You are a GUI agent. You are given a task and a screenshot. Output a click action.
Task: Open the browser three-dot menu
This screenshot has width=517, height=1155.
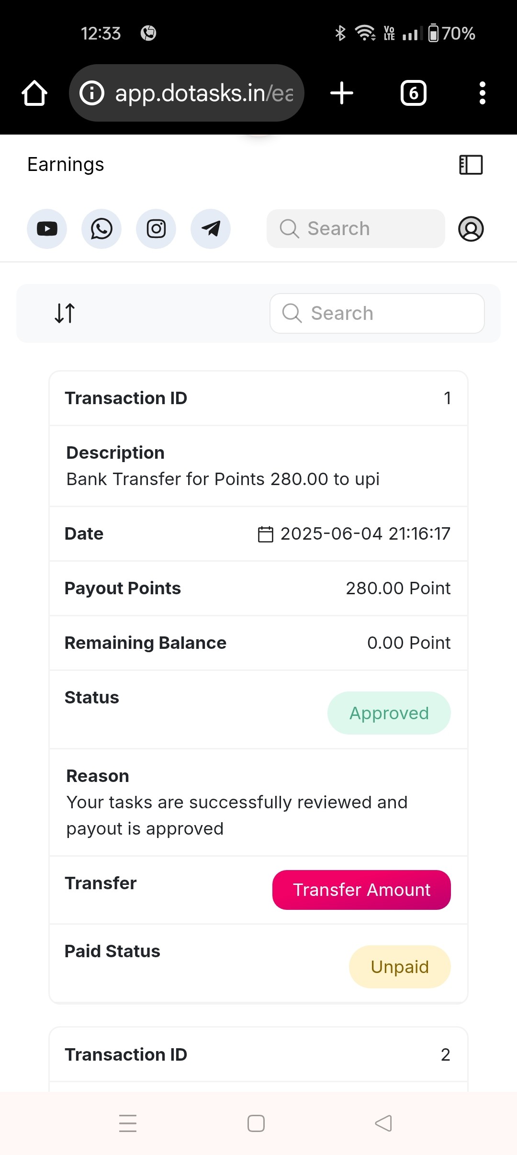tap(483, 93)
